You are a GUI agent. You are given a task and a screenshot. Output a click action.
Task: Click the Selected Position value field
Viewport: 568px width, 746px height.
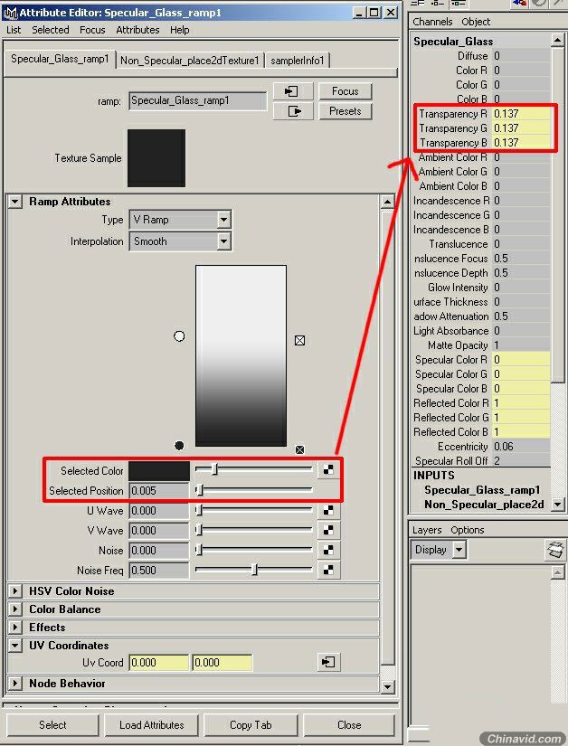coord(159,490)
